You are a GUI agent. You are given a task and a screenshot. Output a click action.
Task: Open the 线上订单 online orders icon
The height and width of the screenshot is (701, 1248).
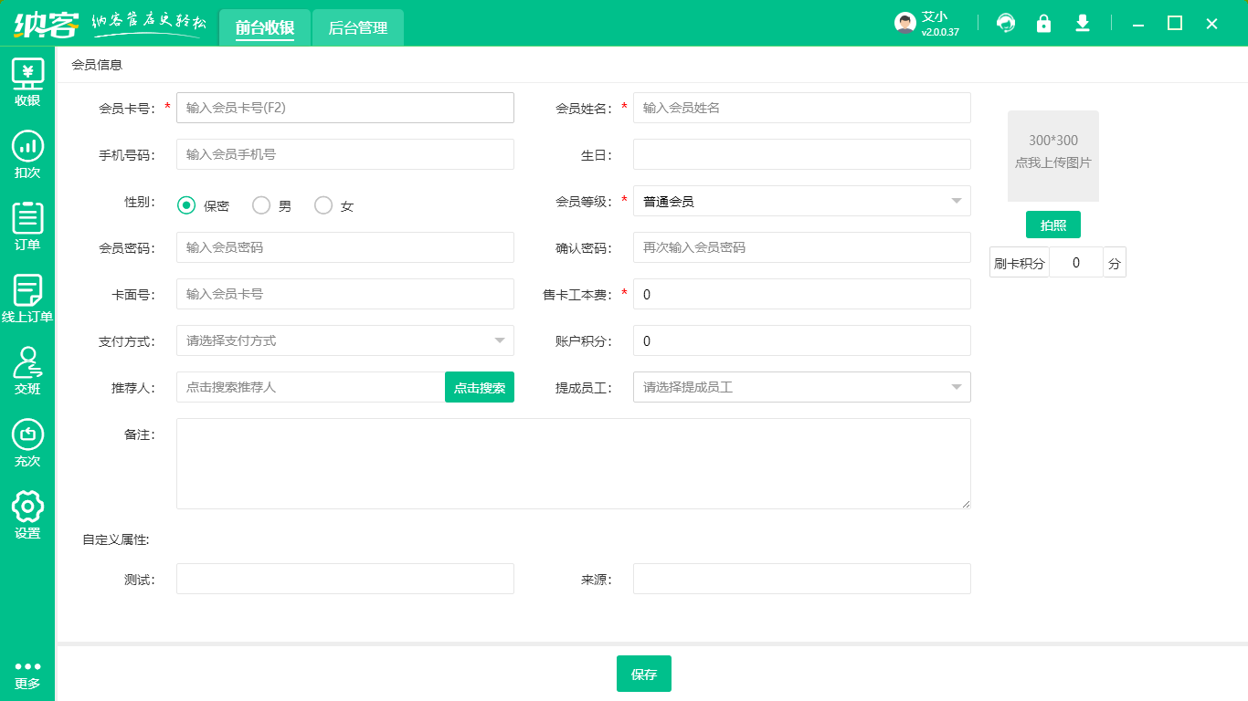[27, 297]
